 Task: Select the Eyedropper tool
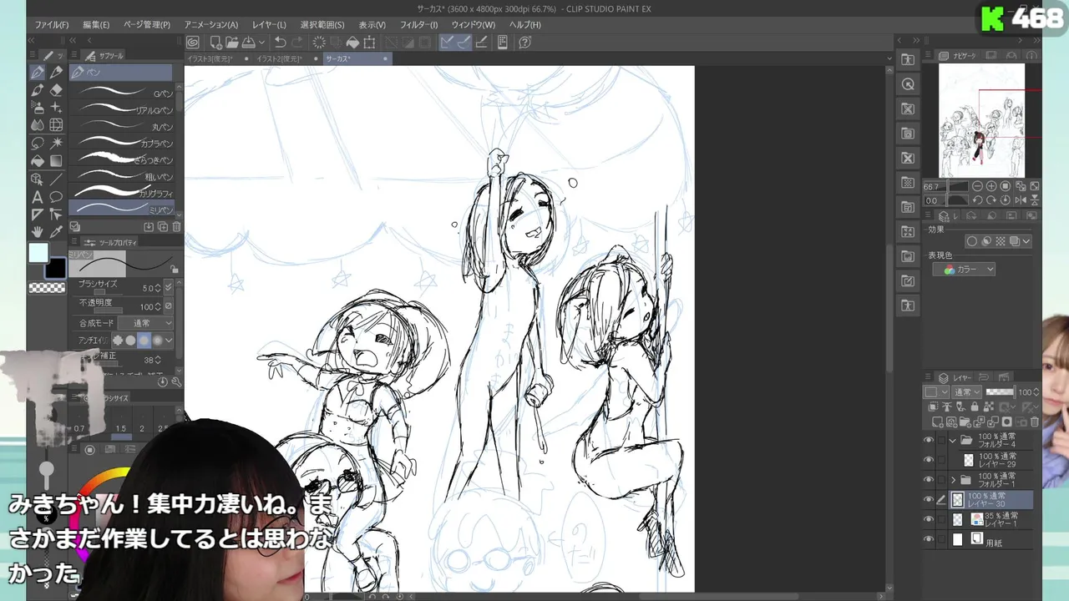tap(56, 232)
